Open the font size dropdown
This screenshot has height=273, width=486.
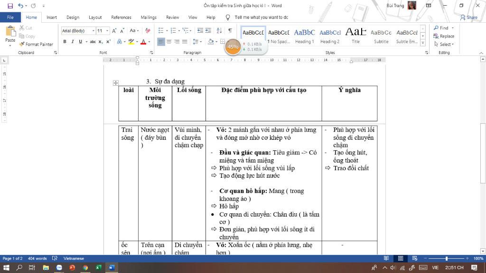(x=107, y=31)
